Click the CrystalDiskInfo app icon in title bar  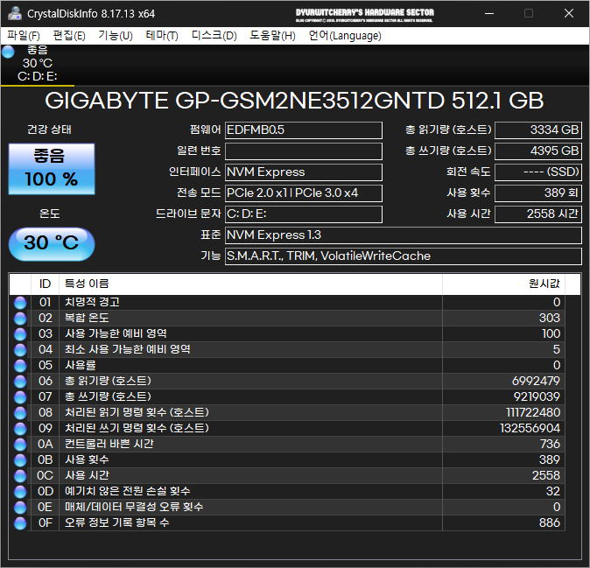click(x=15, y=13)
